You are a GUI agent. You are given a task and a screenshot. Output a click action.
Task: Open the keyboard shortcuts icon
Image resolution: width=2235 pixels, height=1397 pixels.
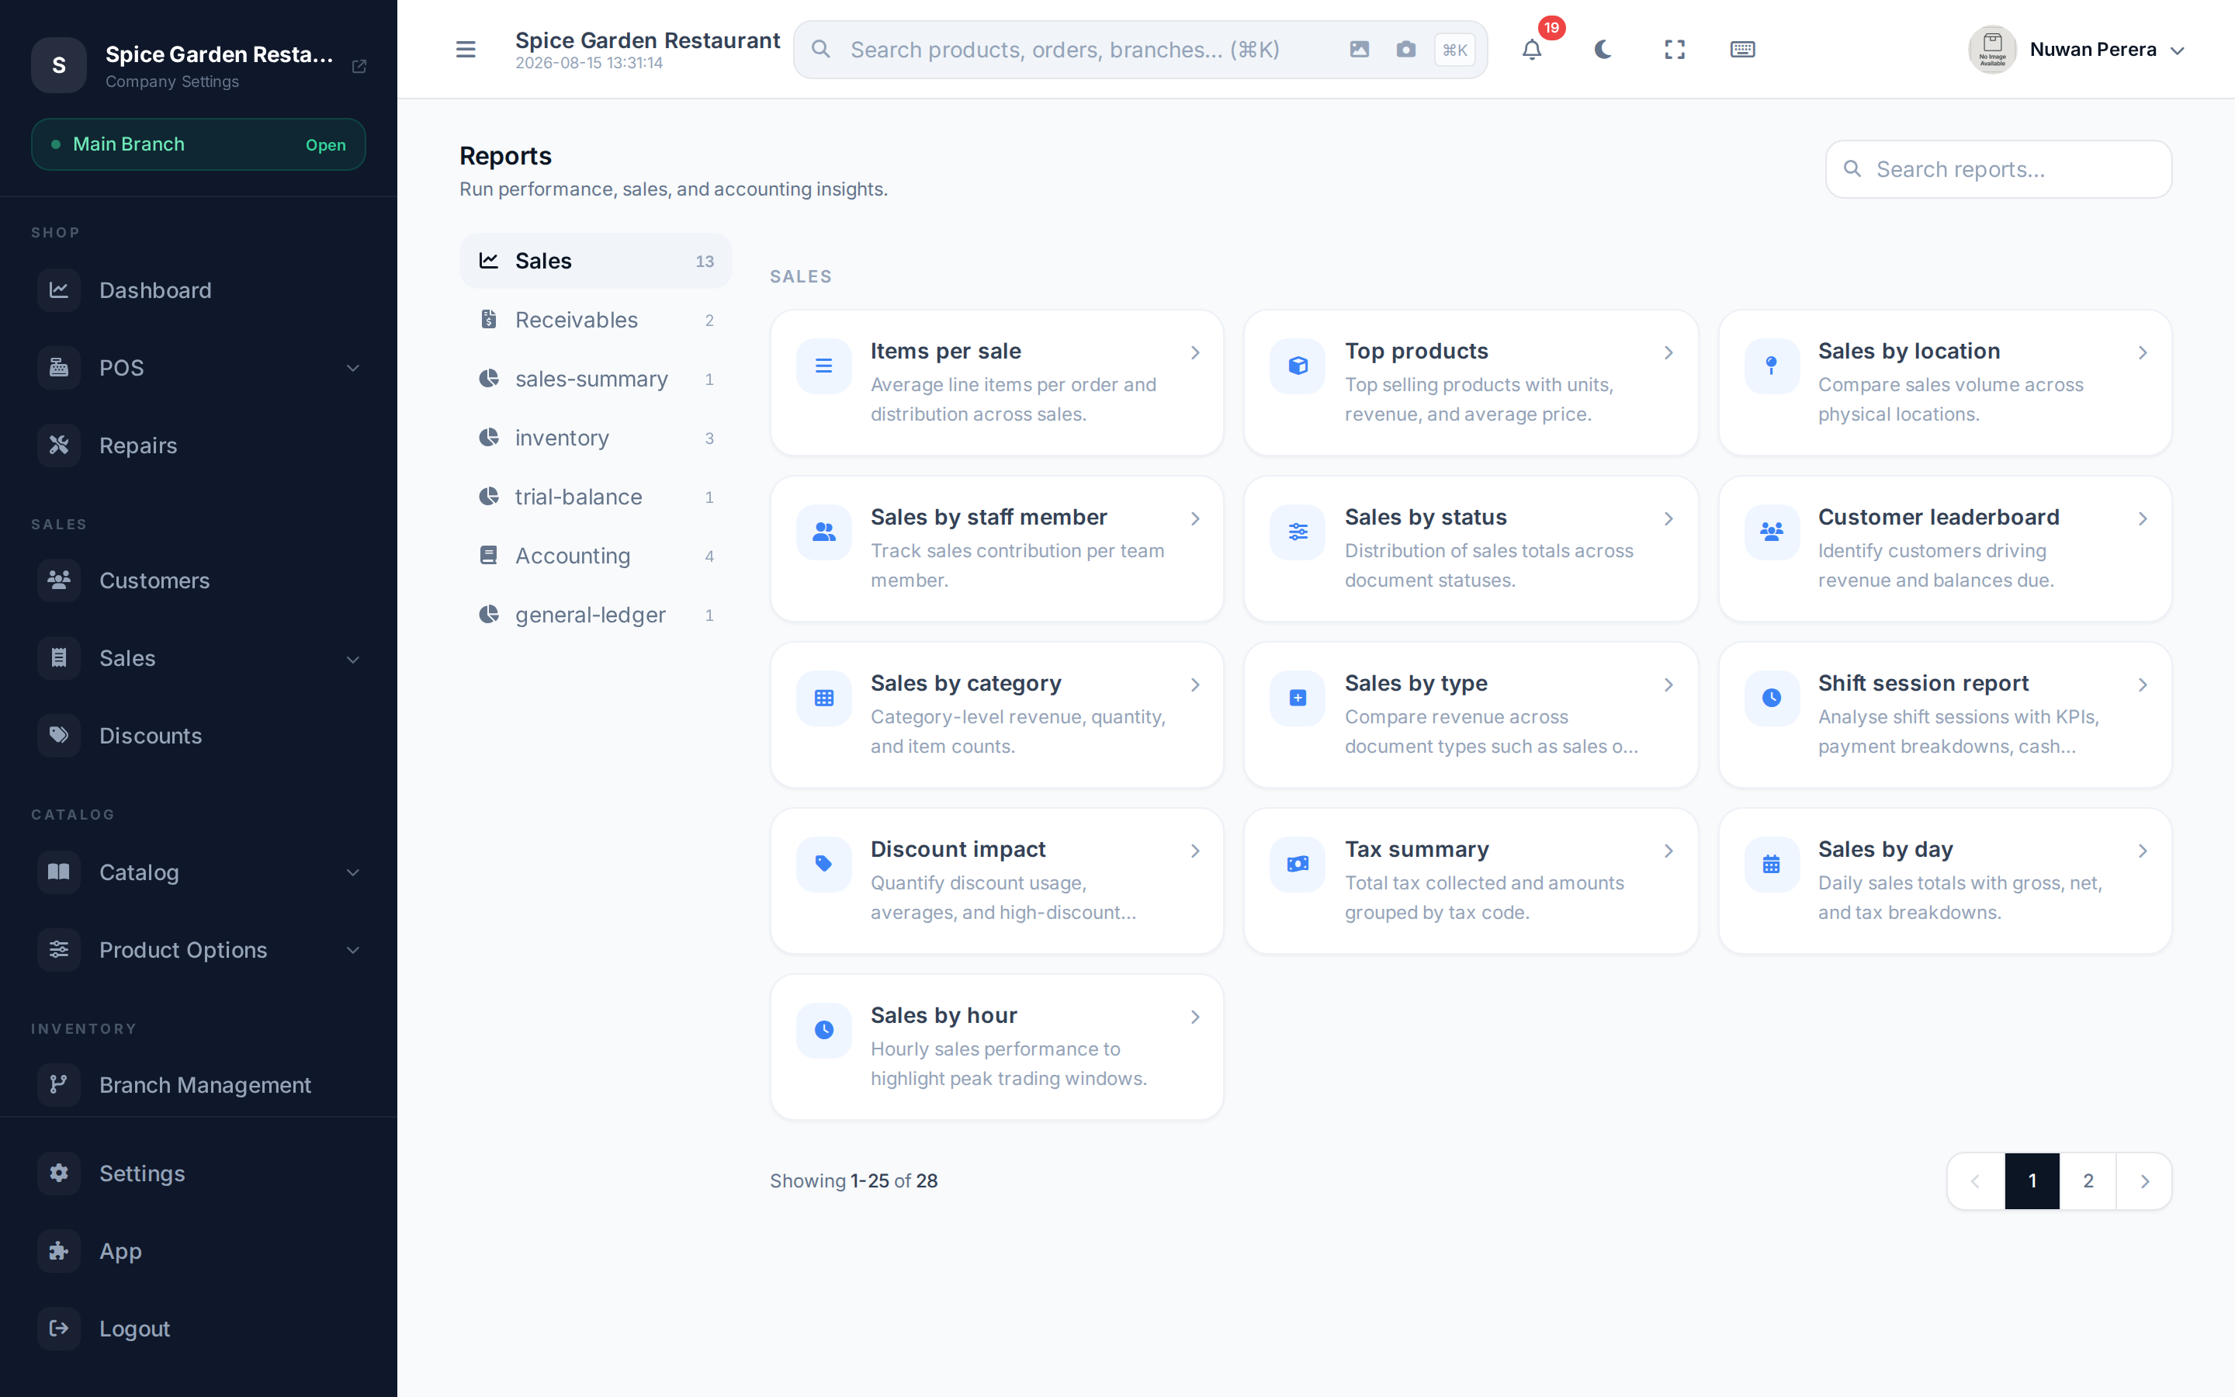pyautogui.click(x=1743, y=50)
